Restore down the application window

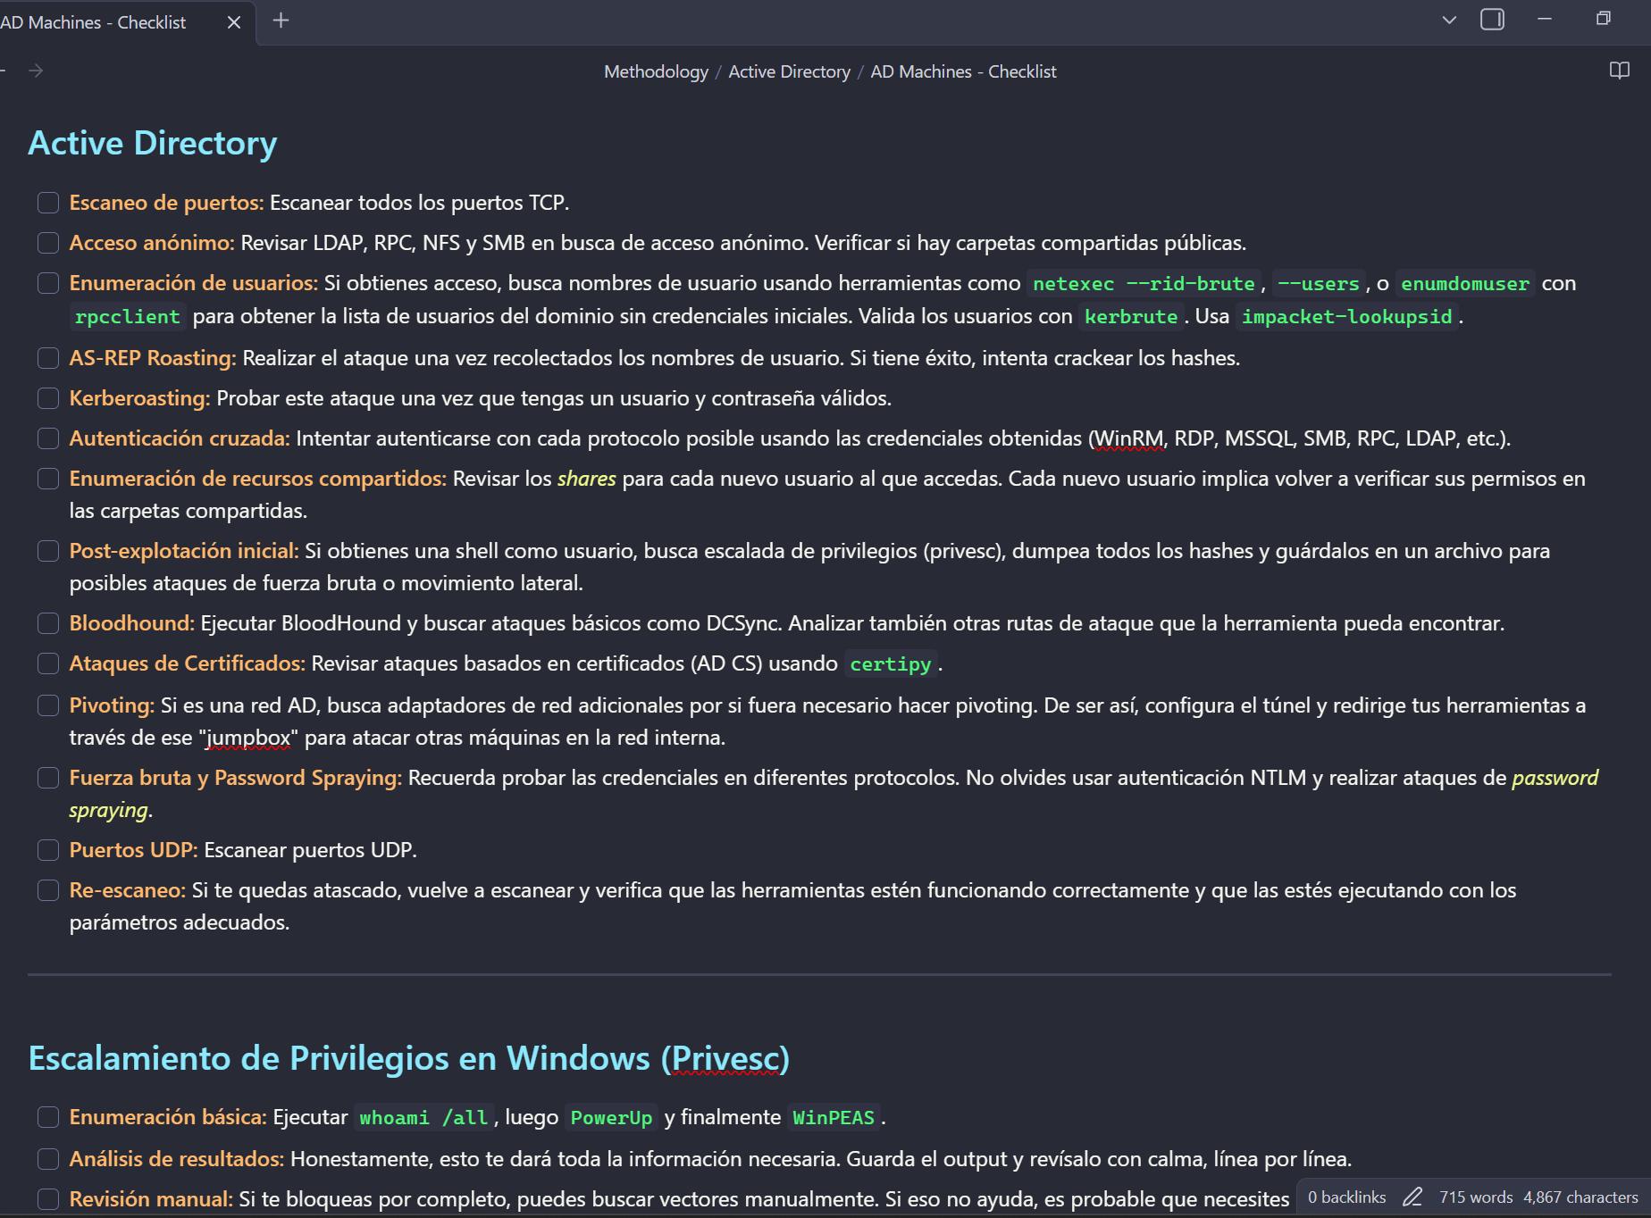point(1603,19)
